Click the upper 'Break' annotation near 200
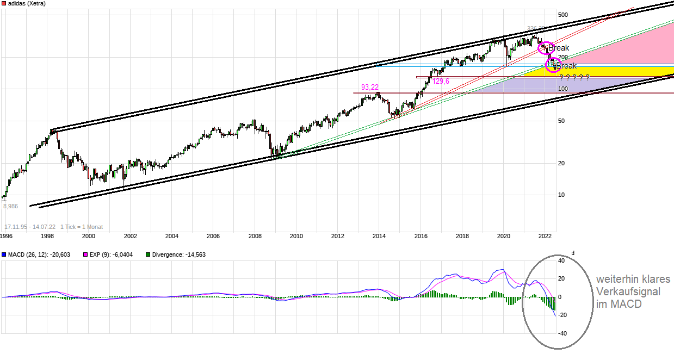 (559, 48)
